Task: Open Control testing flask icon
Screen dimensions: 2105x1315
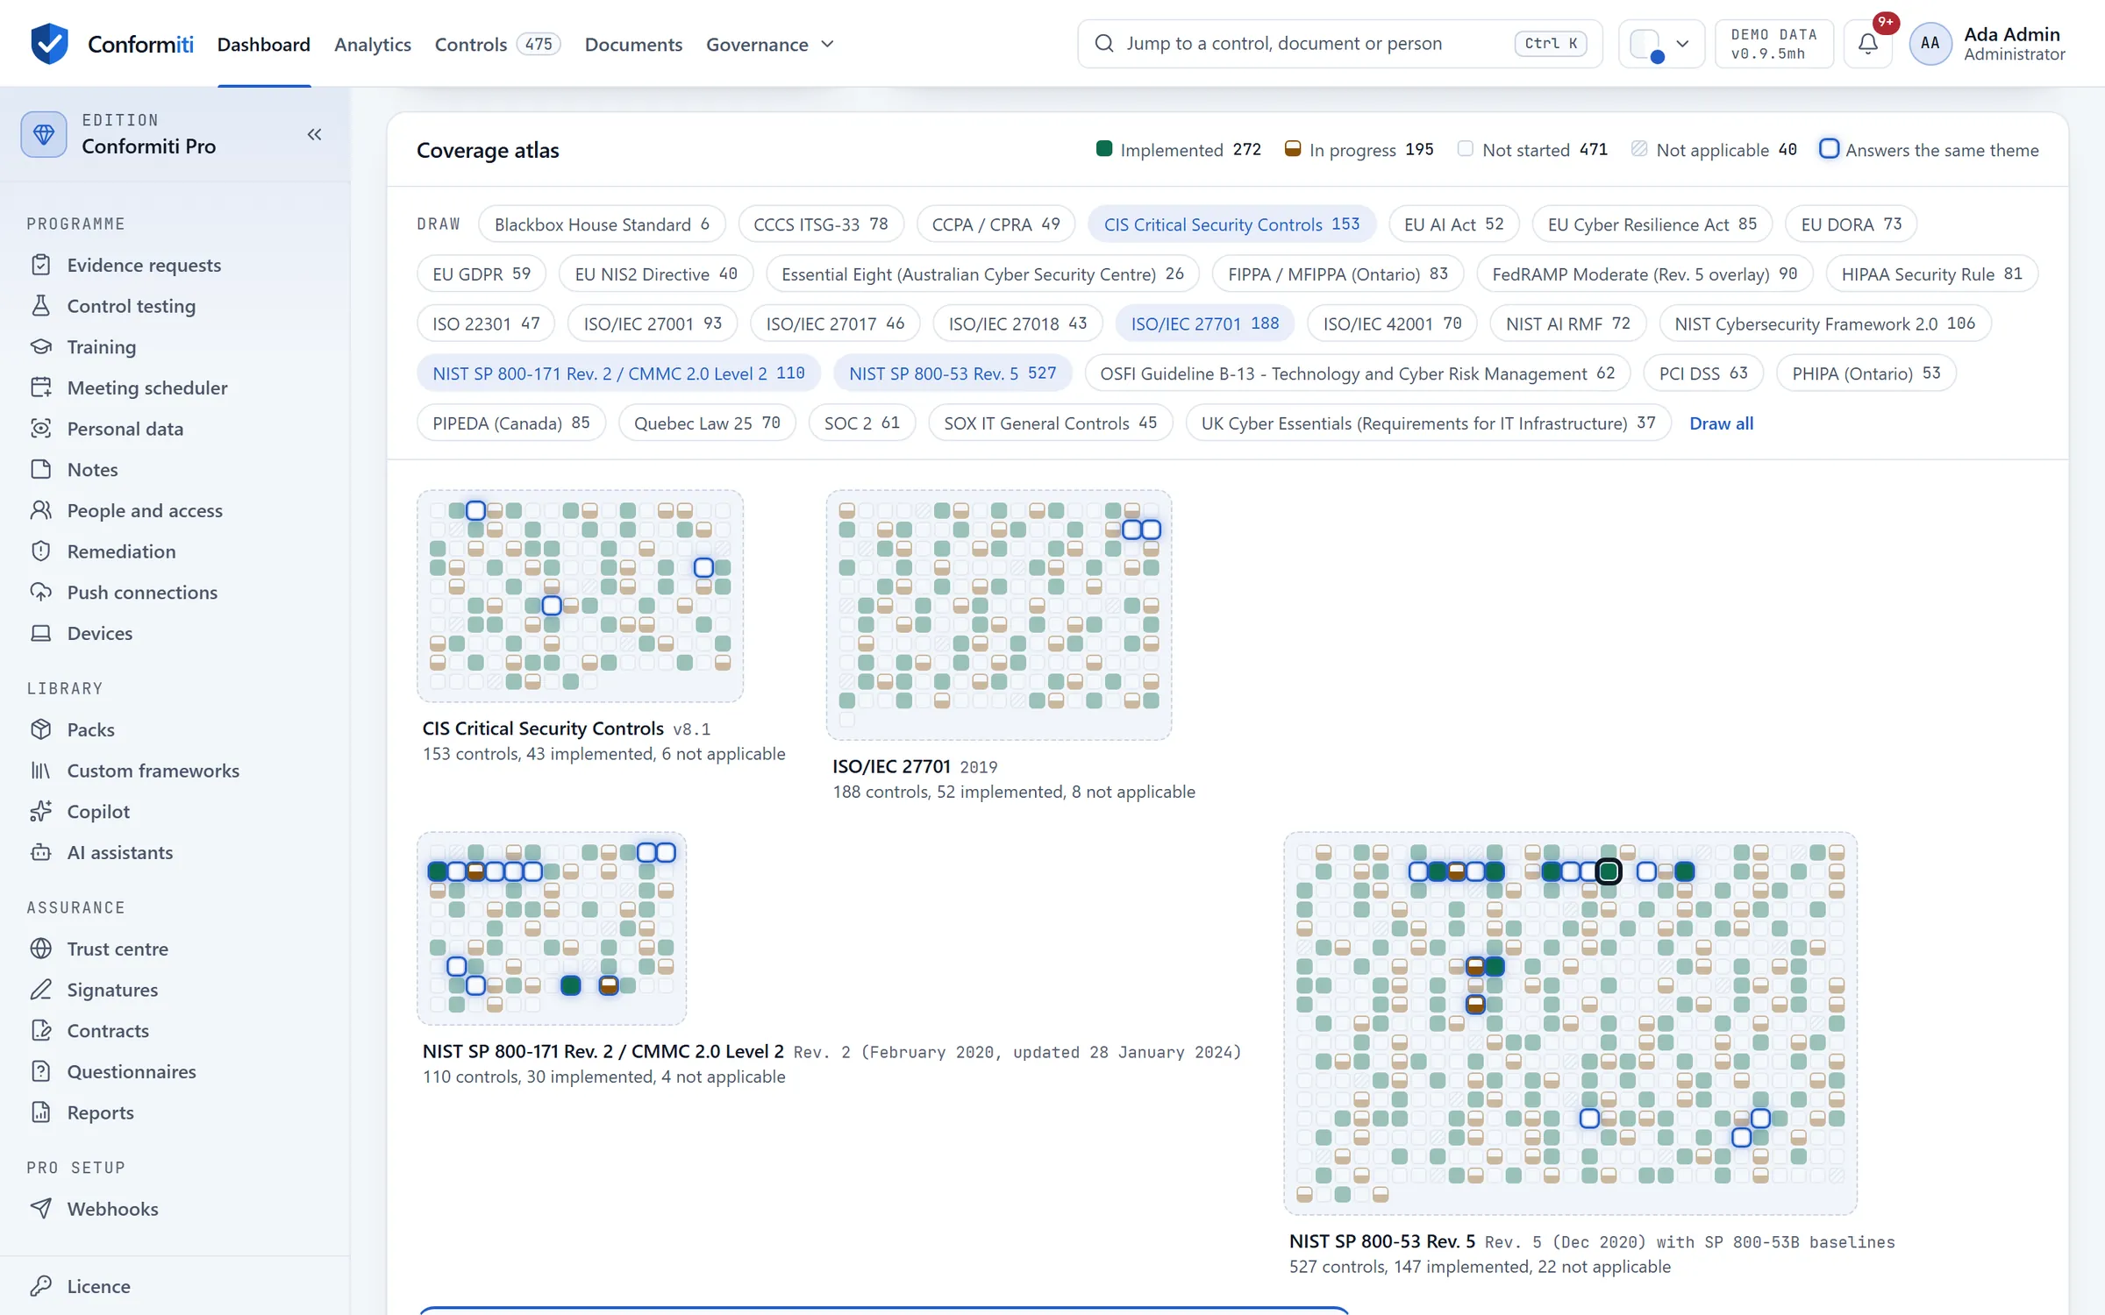Action: [40, 306]
